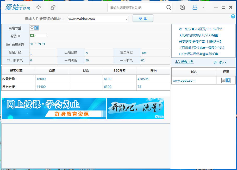The image size is (237, 170).
Task: Click the 域名 column header
Action: 194,72
